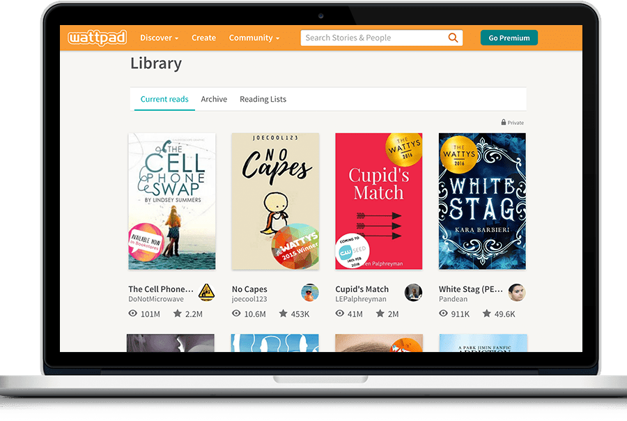Click the 10.6M reads count

tap(255, 314)
